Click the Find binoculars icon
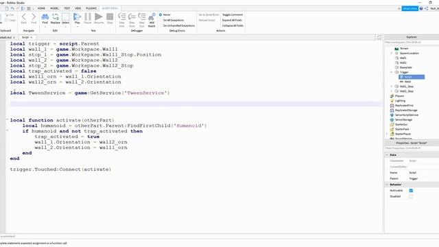This screenshot has height=247, width=439. point(45,16)
